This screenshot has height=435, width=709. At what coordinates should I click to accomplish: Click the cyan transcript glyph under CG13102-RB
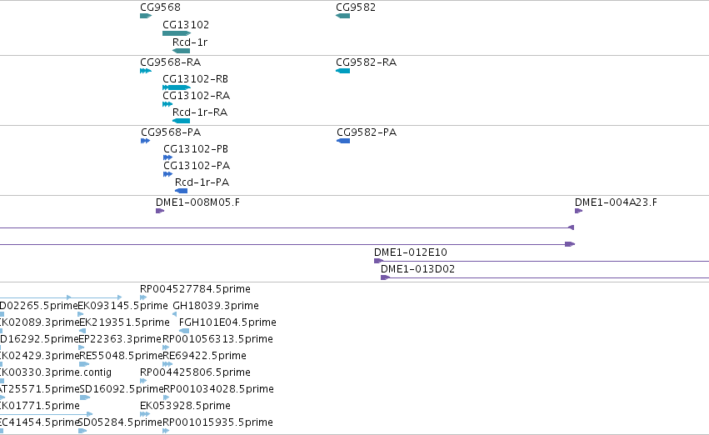click(x=177, y=87)
